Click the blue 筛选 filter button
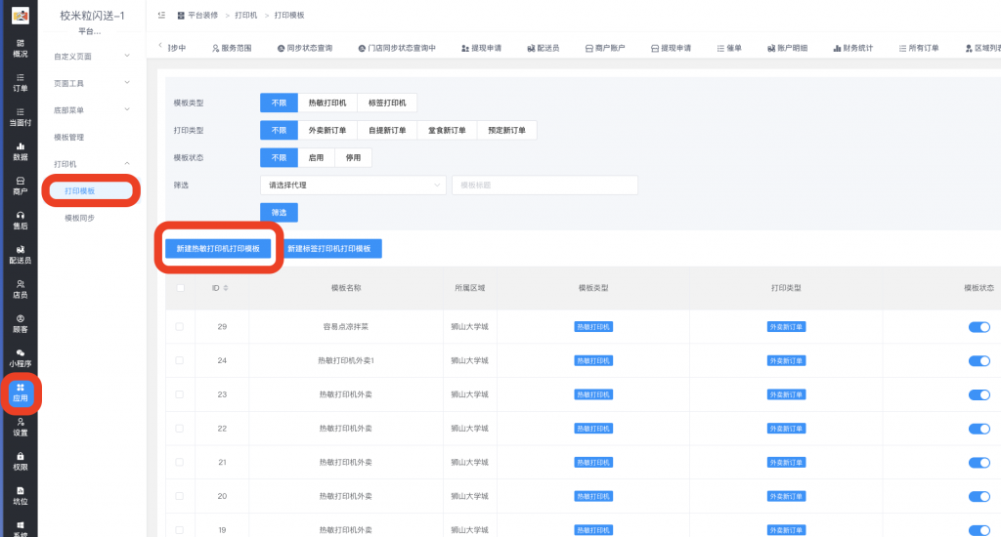 click(279, 213)
